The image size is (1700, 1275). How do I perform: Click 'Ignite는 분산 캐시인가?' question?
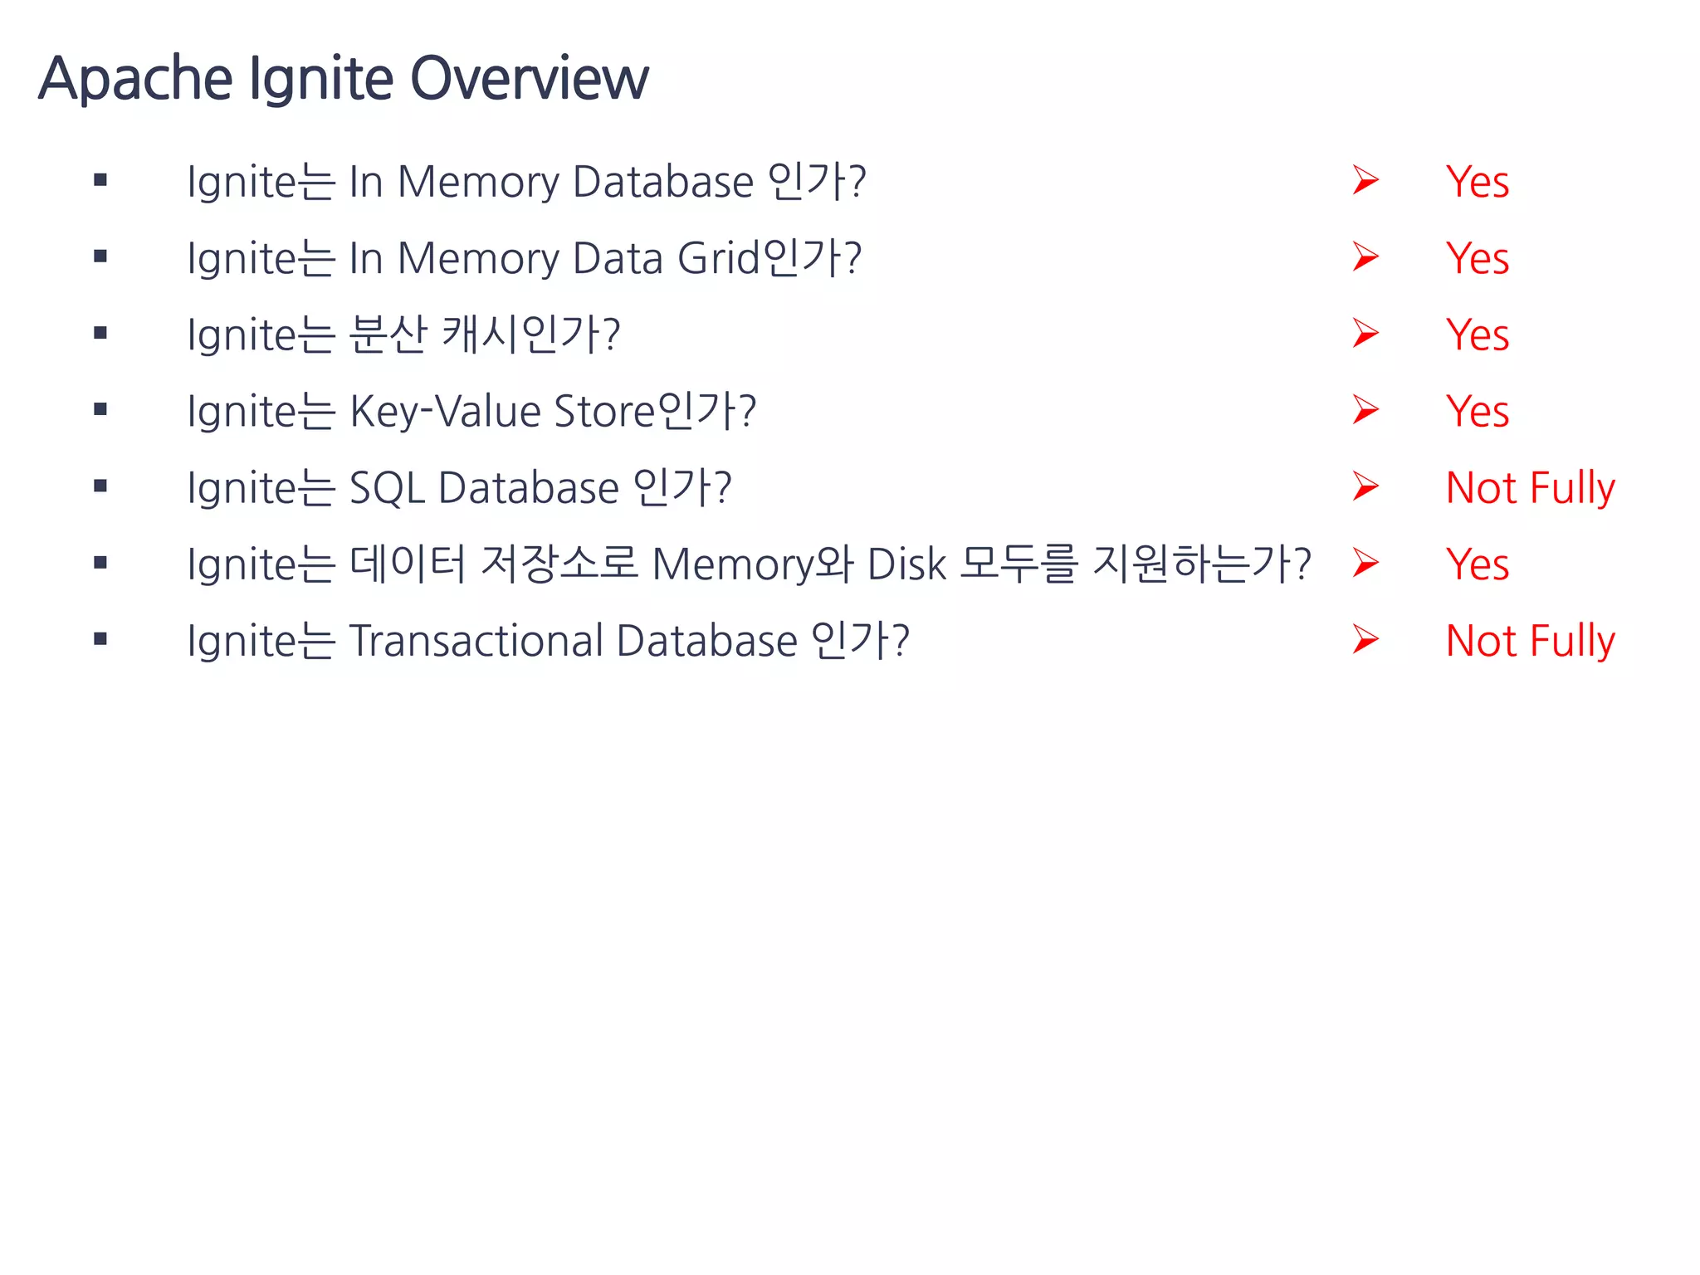point(403,334)
